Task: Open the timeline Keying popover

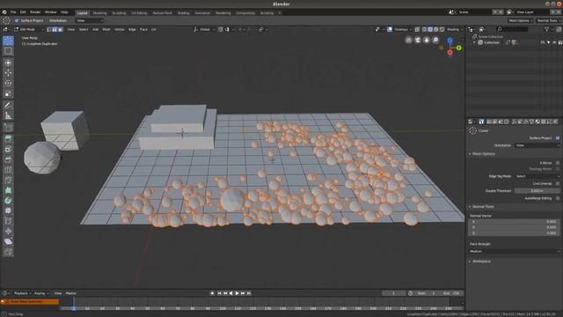Action: (41, 293)
